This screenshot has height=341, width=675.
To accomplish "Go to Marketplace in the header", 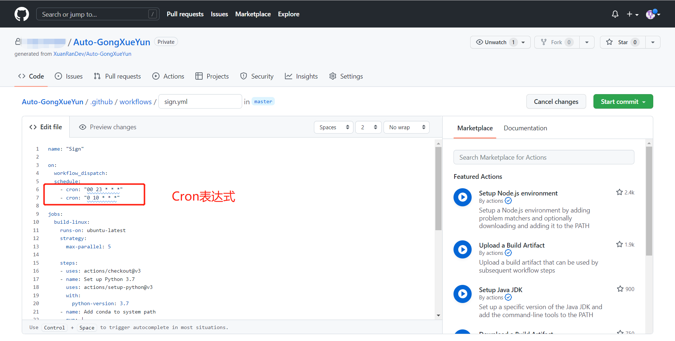I will pos(253,14).
